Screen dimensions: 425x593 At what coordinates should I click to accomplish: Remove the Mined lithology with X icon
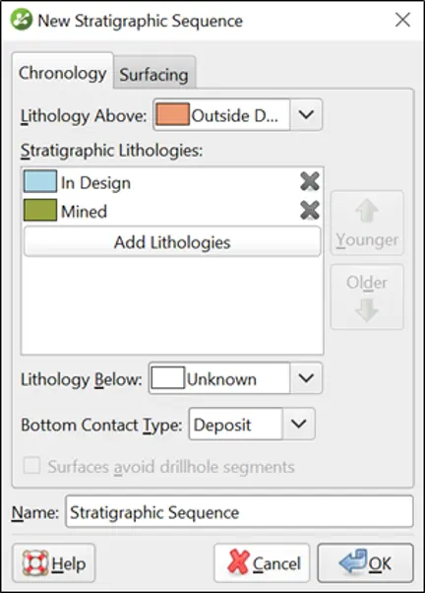click(x=310, y=210)
